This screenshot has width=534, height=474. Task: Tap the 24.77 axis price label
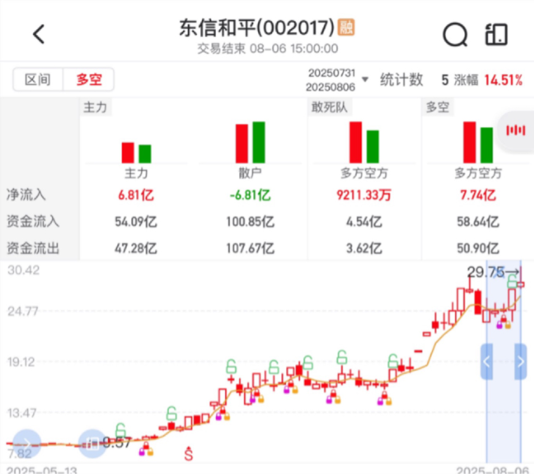click(23, 311)
